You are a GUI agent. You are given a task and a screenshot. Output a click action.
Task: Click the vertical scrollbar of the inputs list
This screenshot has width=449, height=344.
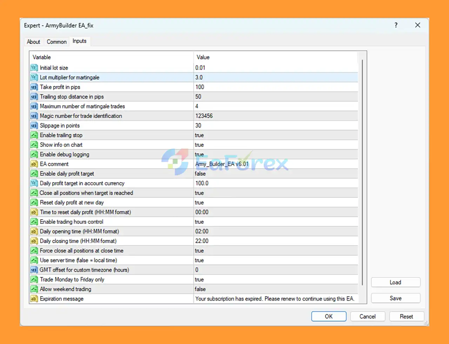click(x=362, y=172)
